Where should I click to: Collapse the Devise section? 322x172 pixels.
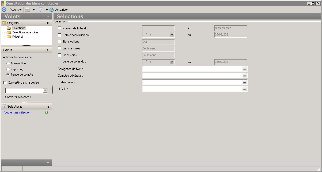click(48, 50)
